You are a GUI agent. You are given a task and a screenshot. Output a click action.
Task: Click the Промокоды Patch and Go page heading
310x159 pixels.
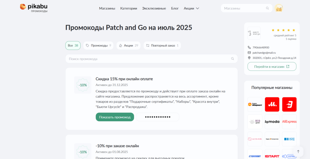tap(129, 28)
